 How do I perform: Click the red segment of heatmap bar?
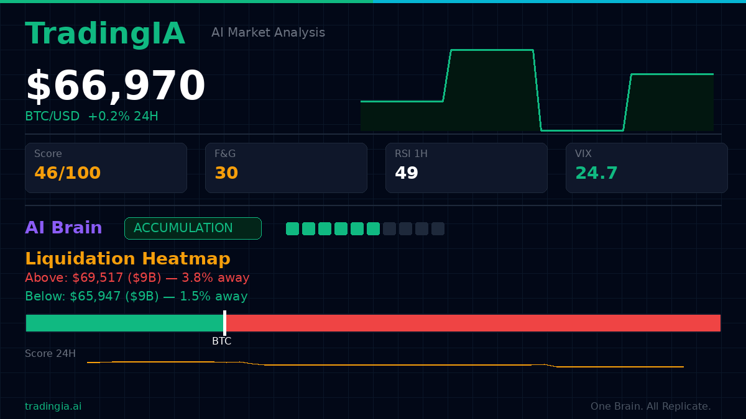click(x=473, y=323)
